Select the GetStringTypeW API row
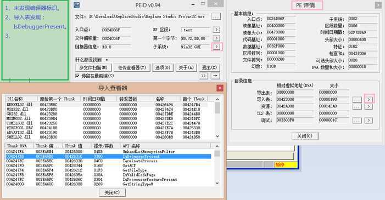Screen dimensions: 385x200 click(x=108, y=184)
